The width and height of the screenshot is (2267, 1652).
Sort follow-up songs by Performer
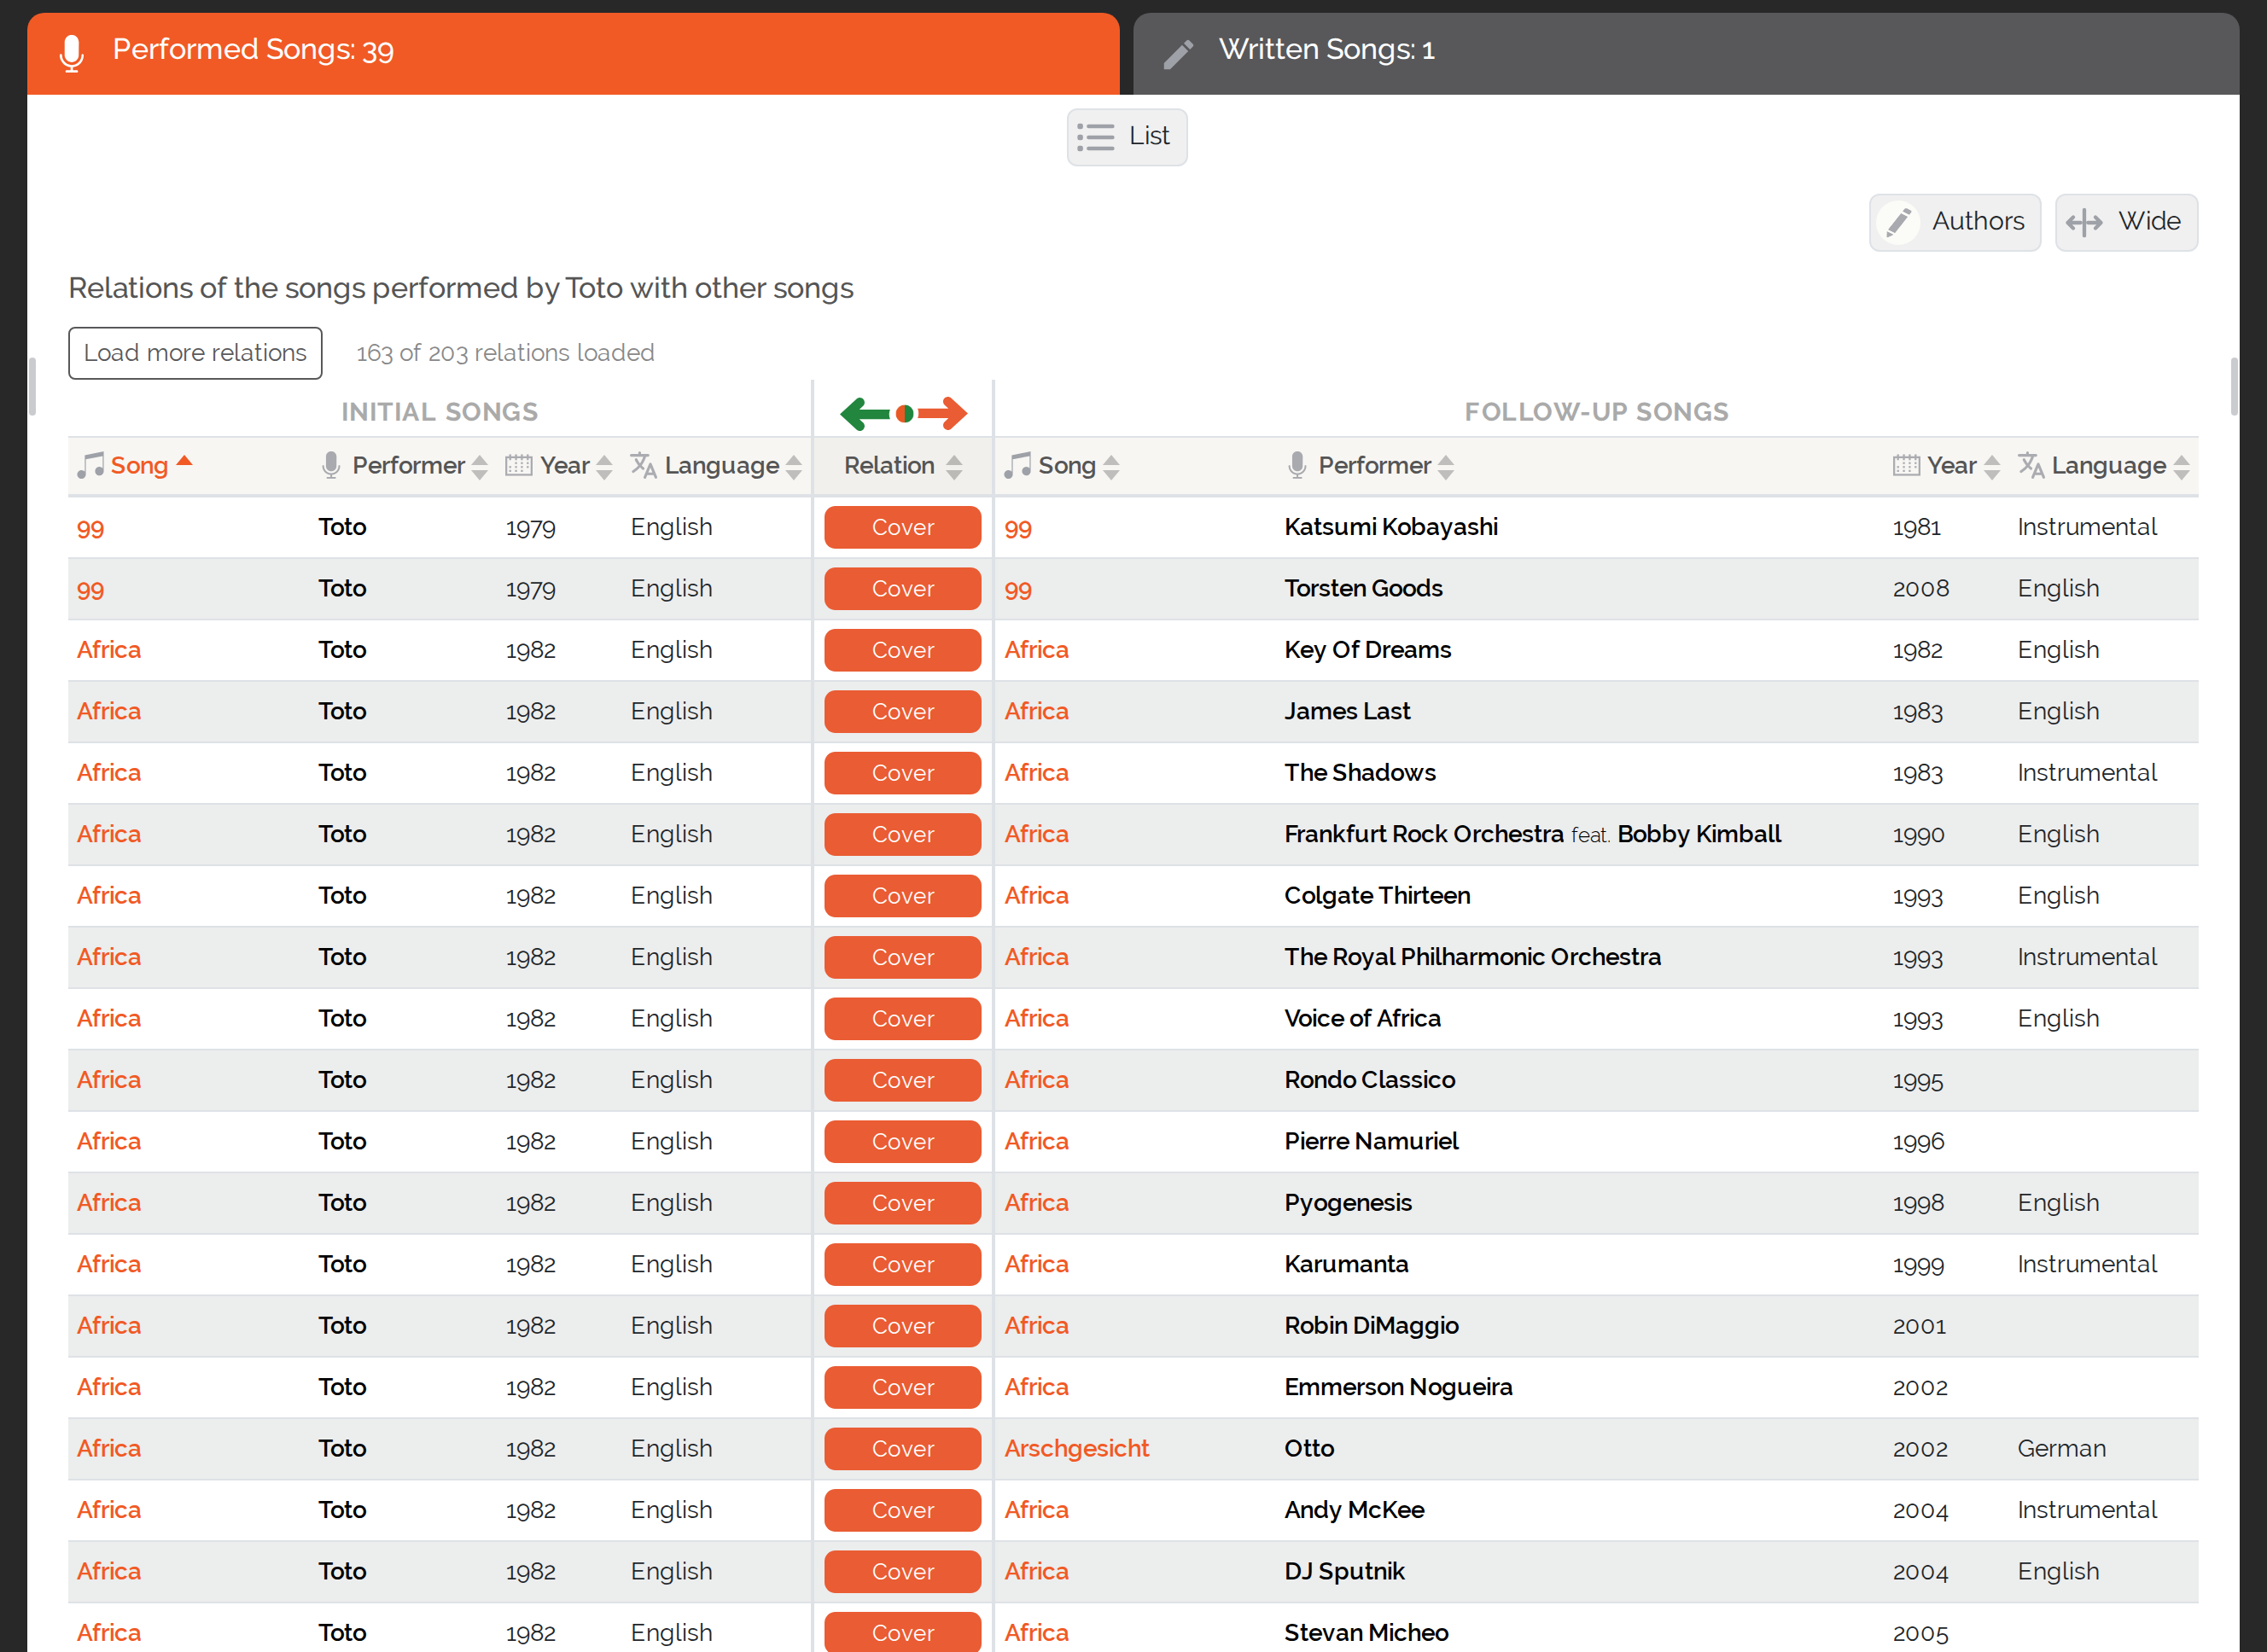click(x=1386, y=465)
